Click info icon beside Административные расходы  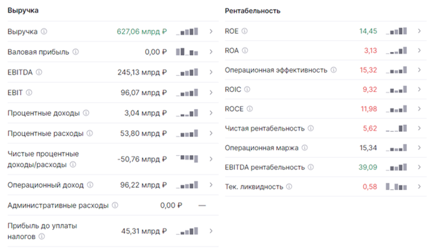[x=115, y=205]
